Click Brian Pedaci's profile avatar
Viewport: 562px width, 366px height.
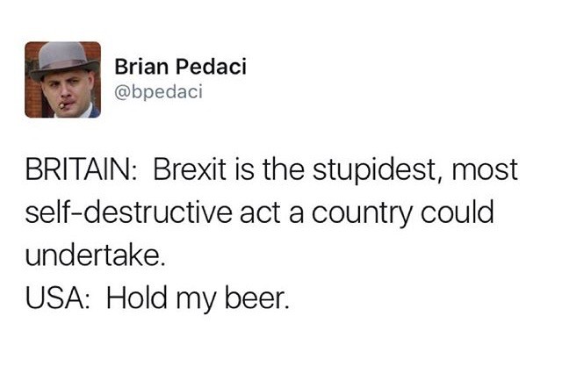[x=62, y=79]
